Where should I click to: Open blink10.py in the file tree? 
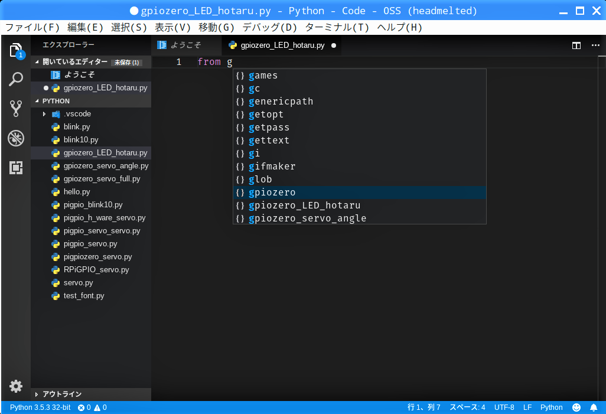91,140
